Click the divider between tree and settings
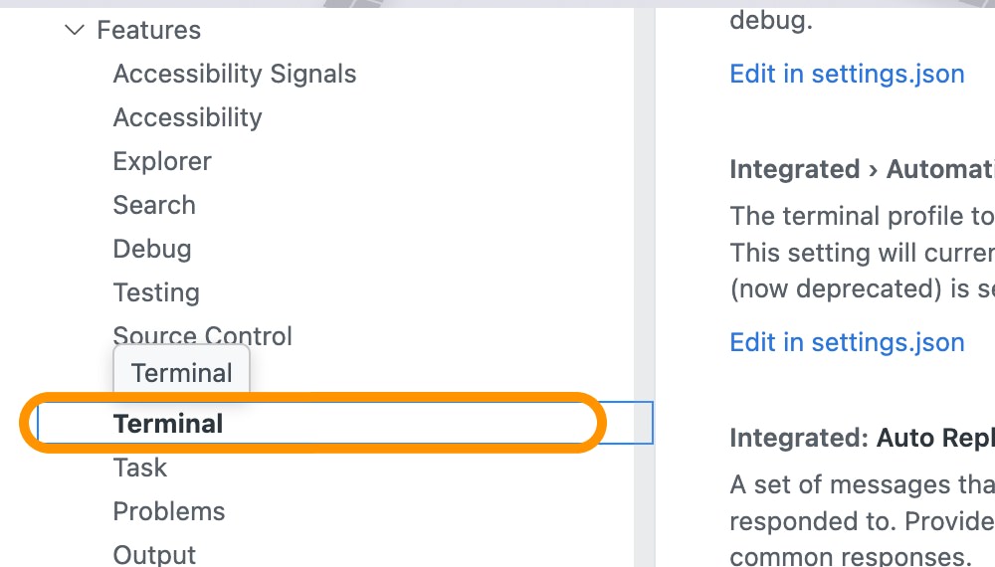Image resolution: width=995 pixels, height=567 pixels. click(x=645, y=249)
